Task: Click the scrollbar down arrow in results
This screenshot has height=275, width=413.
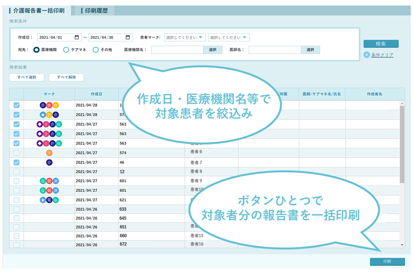Action: [x=402, y=245]
